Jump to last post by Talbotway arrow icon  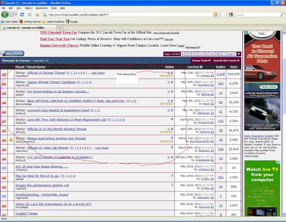[x=212, y=113]
